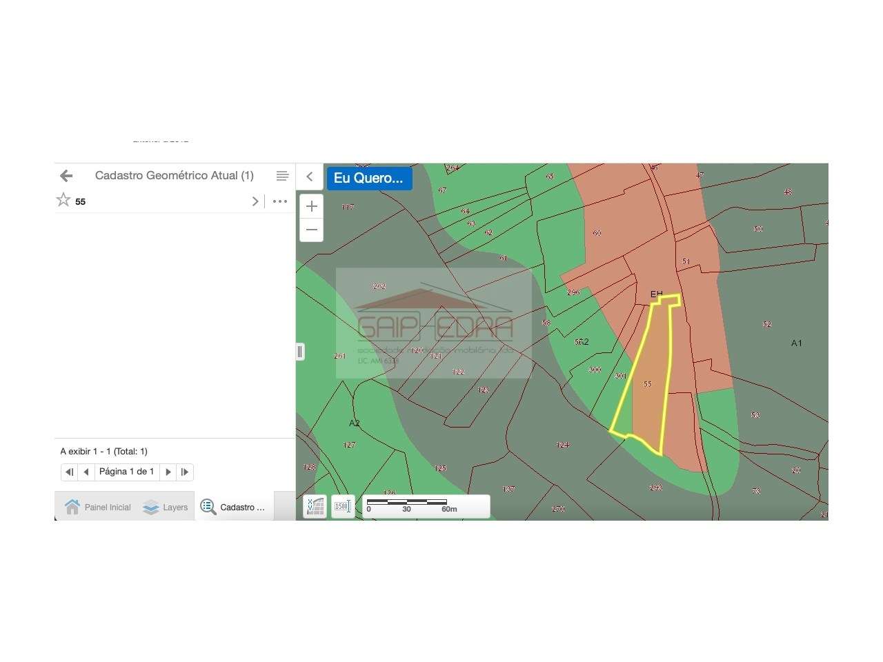This screenshot has width=883, height=662.
Task: Click the Cadastro Geométrico Atual (1) title
Action: click(175, 176)
